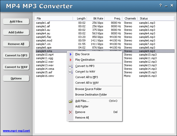Click the red X Remove icon
Viewport: 177px width, 136px height.
coord(71,112)
